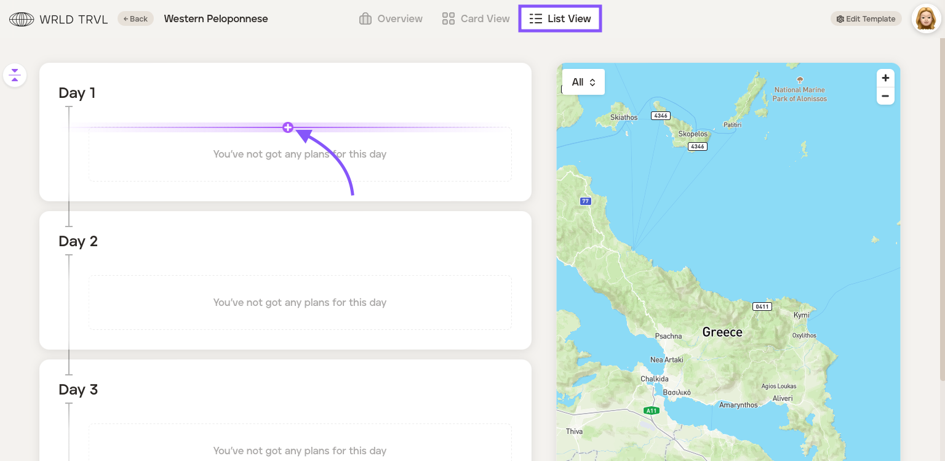Click the WRLD TRVL globe logo

tap(22, 19)
